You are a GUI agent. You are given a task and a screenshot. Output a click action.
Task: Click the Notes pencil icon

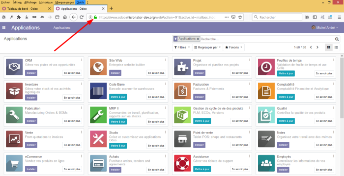(x=266, y=139)
